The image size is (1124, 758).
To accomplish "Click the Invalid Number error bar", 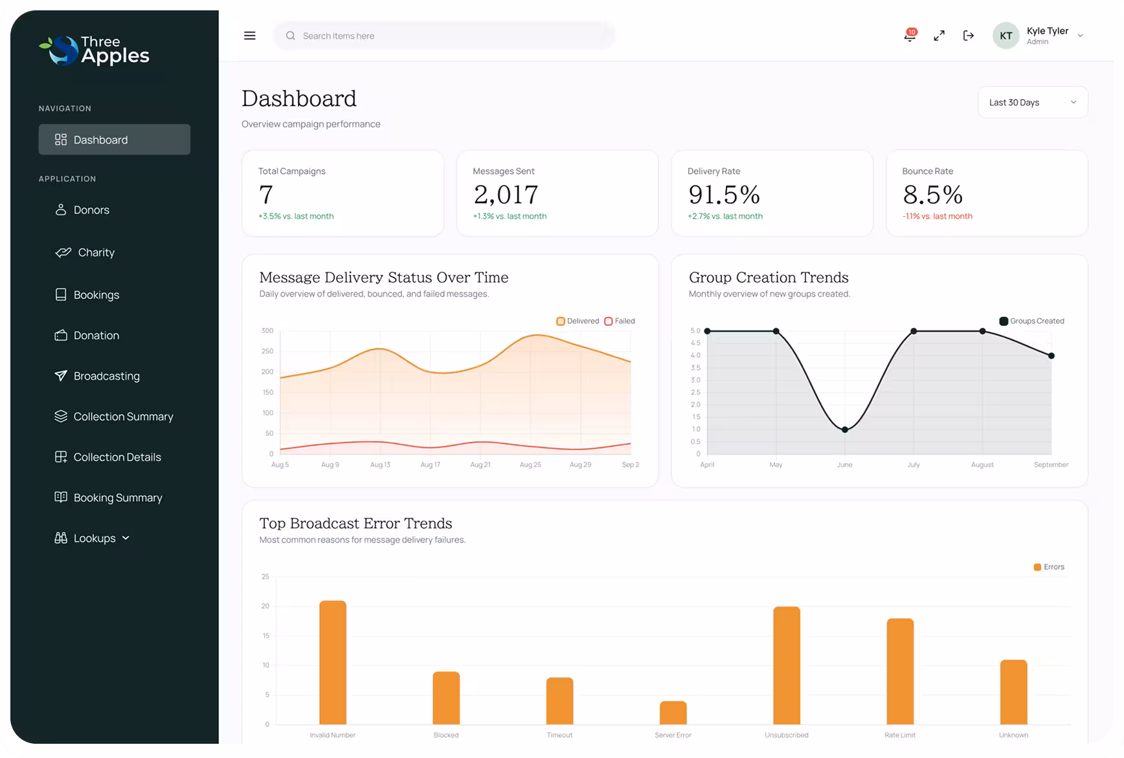I will pos(333,662).
